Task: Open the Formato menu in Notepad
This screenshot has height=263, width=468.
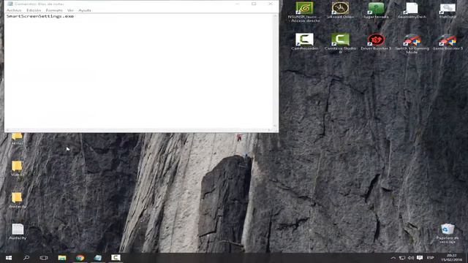Action: click(x=54, y=10)
